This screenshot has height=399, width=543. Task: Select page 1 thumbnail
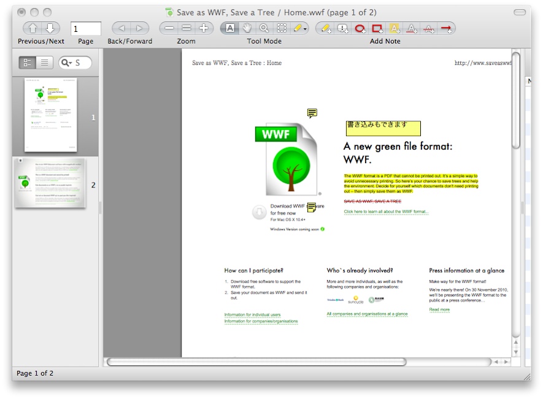pyautogui.click(x=50, y=115)
